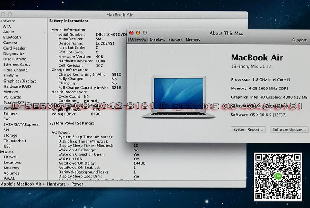Click the Charge Remaining value 5910
The width and height of the screenshot is (310, 208).
click(x=116, y=74)
